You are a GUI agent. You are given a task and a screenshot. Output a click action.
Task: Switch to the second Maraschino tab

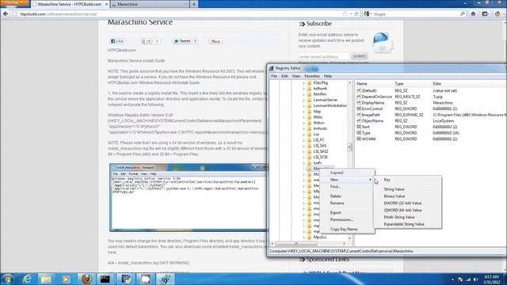(x=150, y=4)
